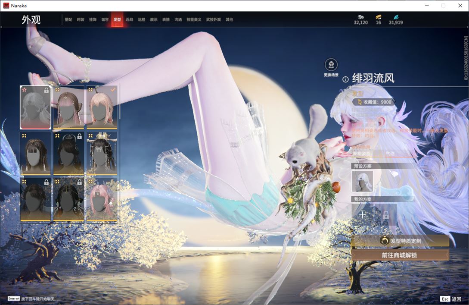
Task: Switch to the 其他 tab
Action: (230, 19)
